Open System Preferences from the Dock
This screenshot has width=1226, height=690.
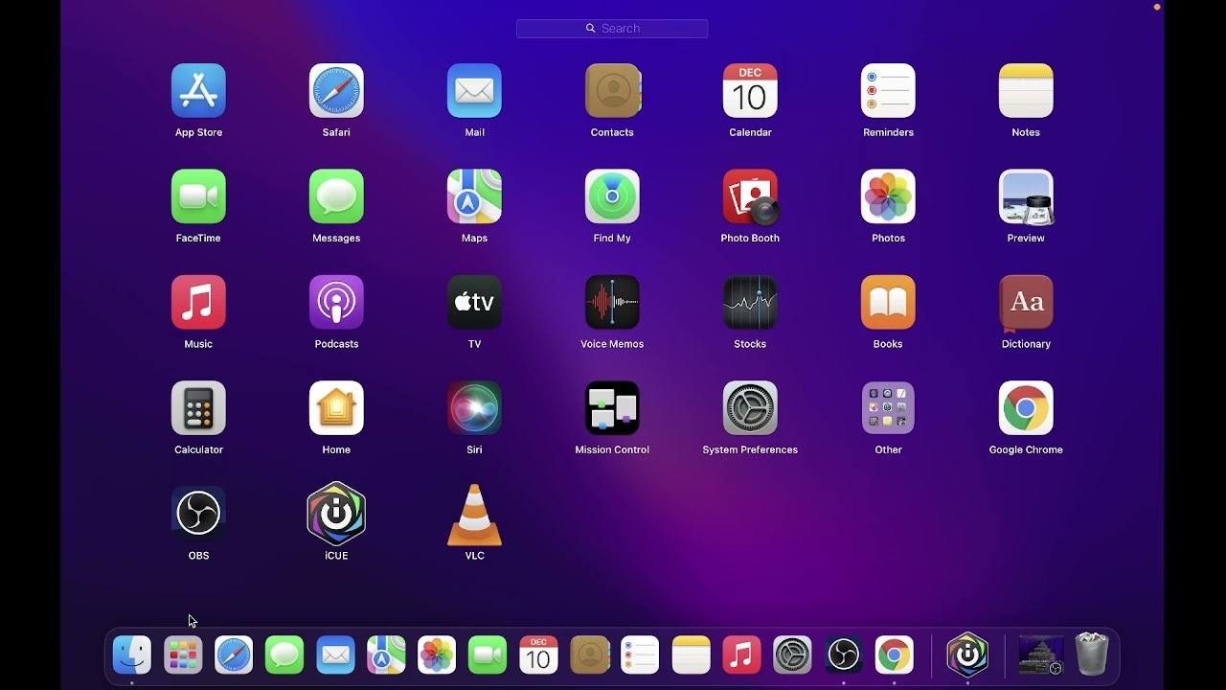792,655
